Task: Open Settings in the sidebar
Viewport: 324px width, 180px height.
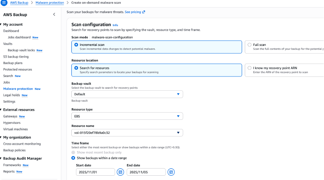Action: pyautogui.click(x=9, y=101)
